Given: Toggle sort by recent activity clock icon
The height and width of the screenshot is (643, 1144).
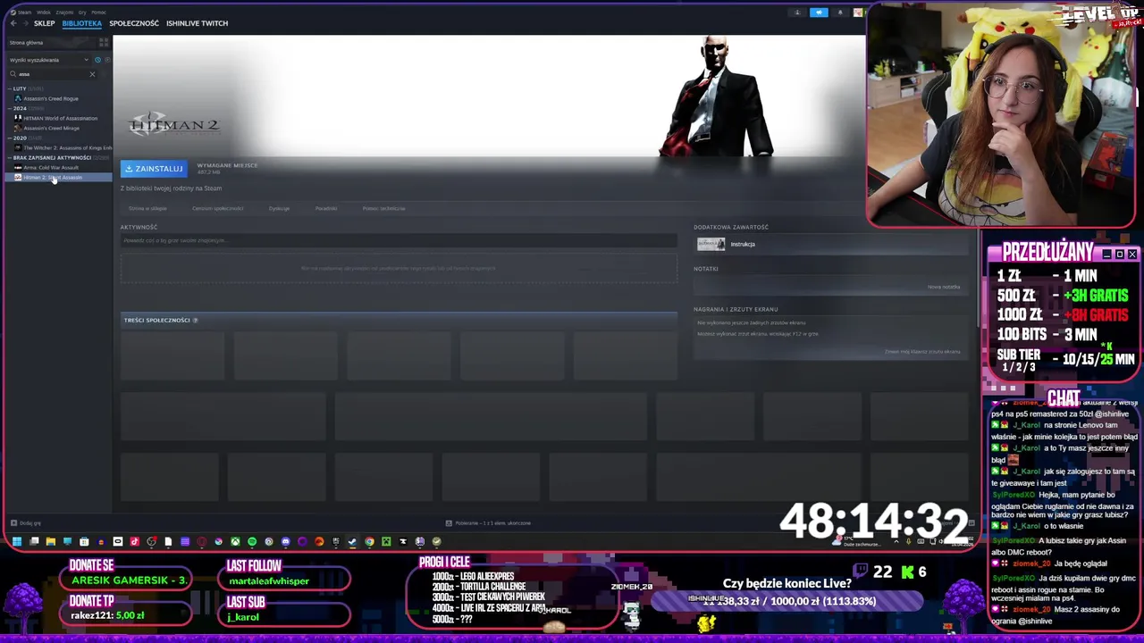Looking at the screenshot, I should tap(97, 60).
